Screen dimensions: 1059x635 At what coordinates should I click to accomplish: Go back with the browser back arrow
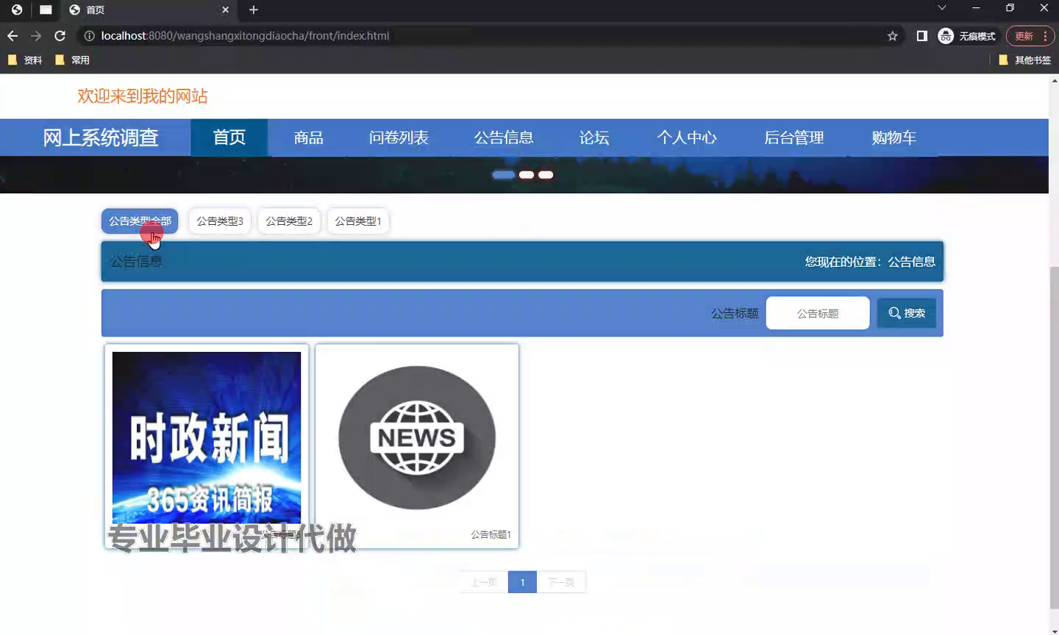click(x=13, y=35)
